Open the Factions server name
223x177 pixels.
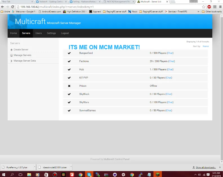coord(84,61)
